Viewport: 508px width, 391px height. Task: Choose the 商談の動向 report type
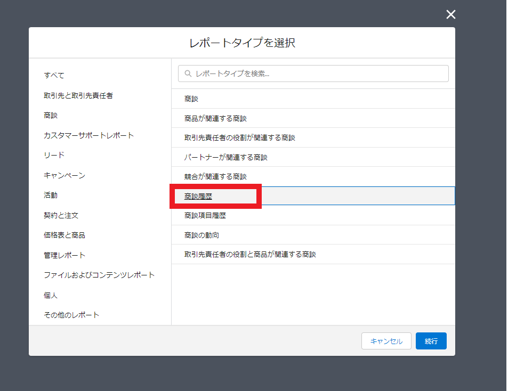313,235
